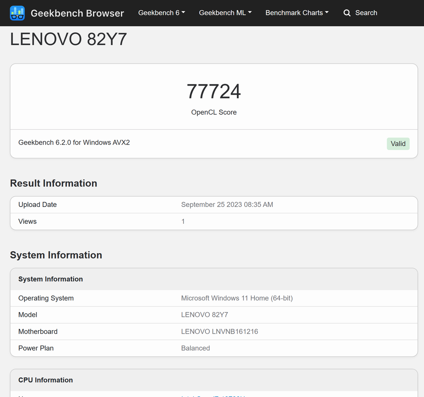Click the Geekbench 6 chevron arrow
Image resolution: width=424 pixels, height=397 pixels.
183,12
